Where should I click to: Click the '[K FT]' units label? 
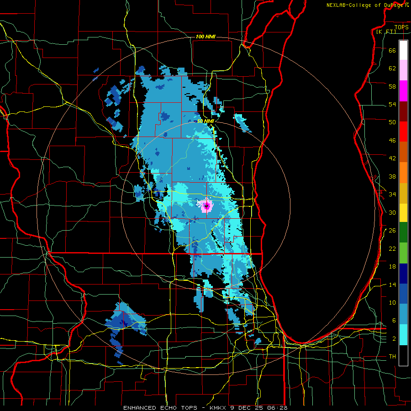coord(386,32)
